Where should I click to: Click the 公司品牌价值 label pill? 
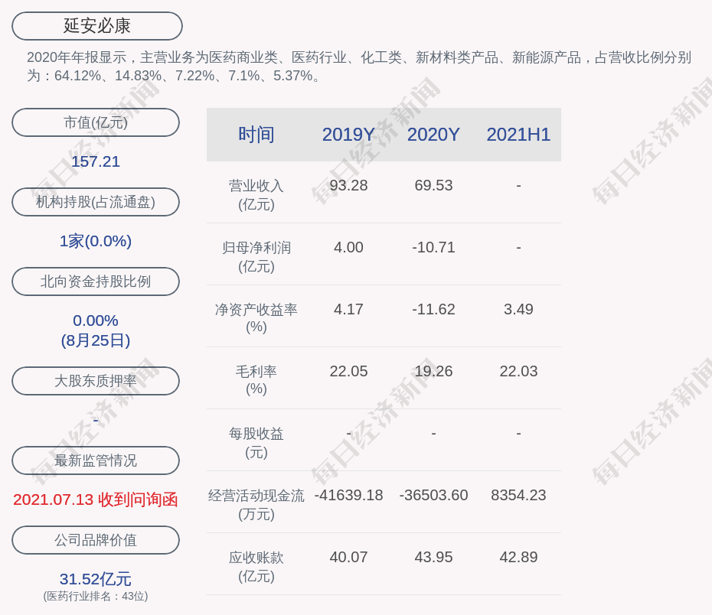[x=96, y=540]
